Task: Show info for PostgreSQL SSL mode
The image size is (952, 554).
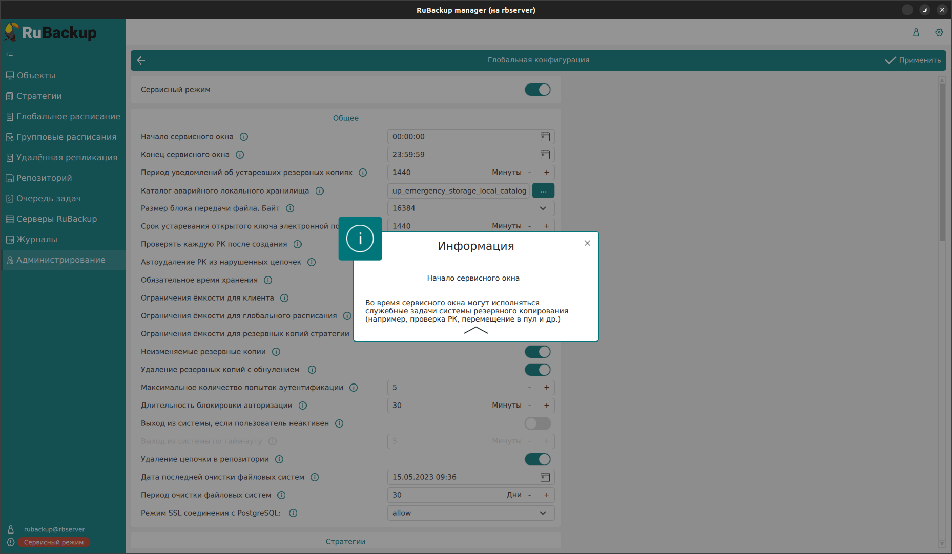Action: (x=293, y=513)
